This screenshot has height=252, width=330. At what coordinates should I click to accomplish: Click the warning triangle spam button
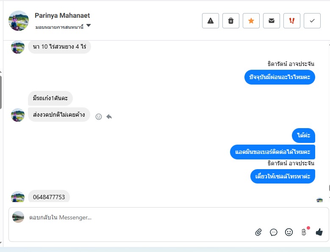point(211,21)
